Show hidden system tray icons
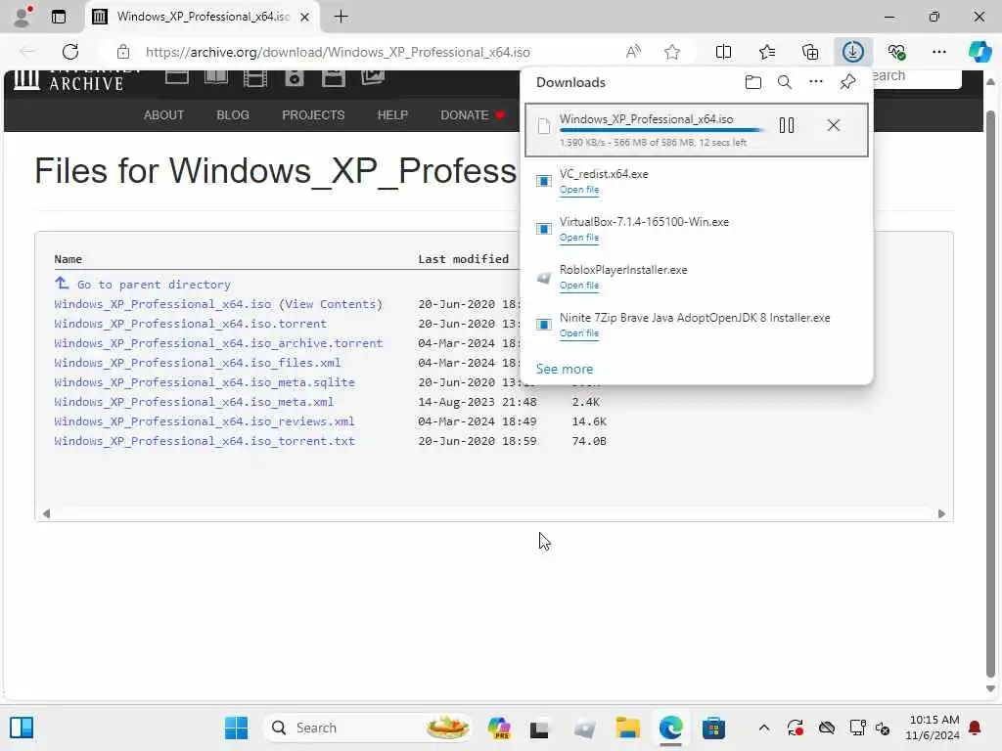 763,728
